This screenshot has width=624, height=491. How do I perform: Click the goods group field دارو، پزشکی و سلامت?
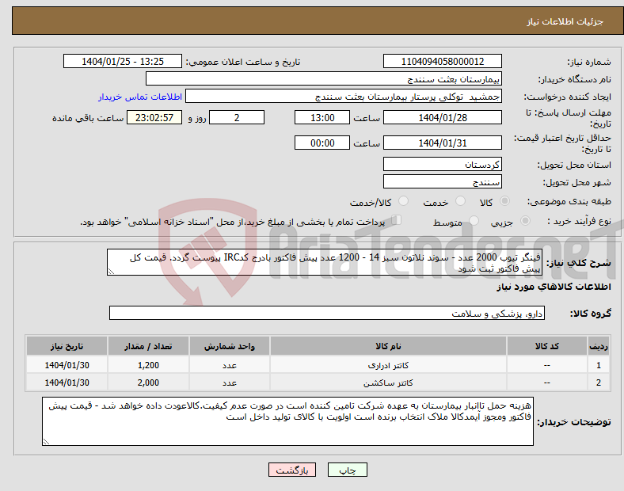coord(327,313)
